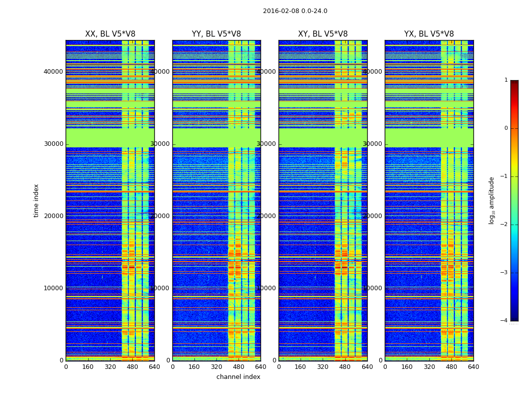Click the colorbar at the 0 tick level
Screen dimensions: 526x401
(x=514, y=128)
